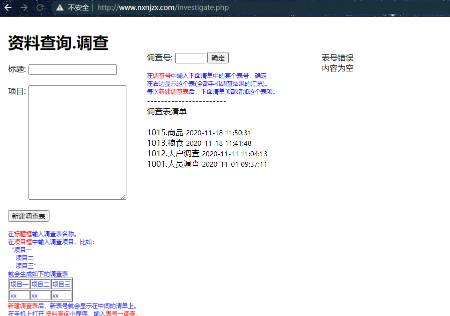Click the 项目三 cell in example table
The width and height of the screenshot is (450, 316).
(x=61, y=284)
